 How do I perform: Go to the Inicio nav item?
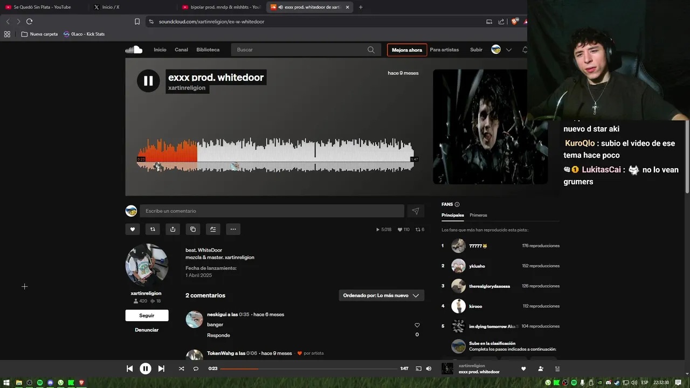tap(160, 50)
